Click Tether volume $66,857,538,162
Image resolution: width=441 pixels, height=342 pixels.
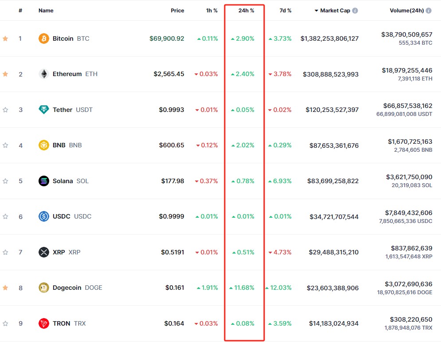(x=408, y=106)
